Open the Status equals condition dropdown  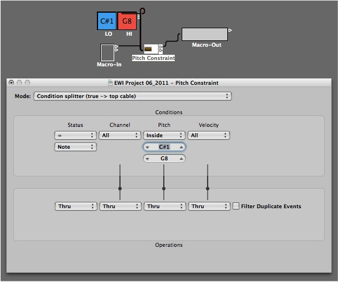coord(76,135)
